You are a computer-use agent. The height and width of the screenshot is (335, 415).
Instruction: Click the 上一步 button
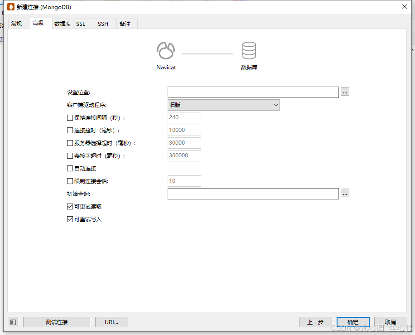pyautogui.click(x=315, y=322)
